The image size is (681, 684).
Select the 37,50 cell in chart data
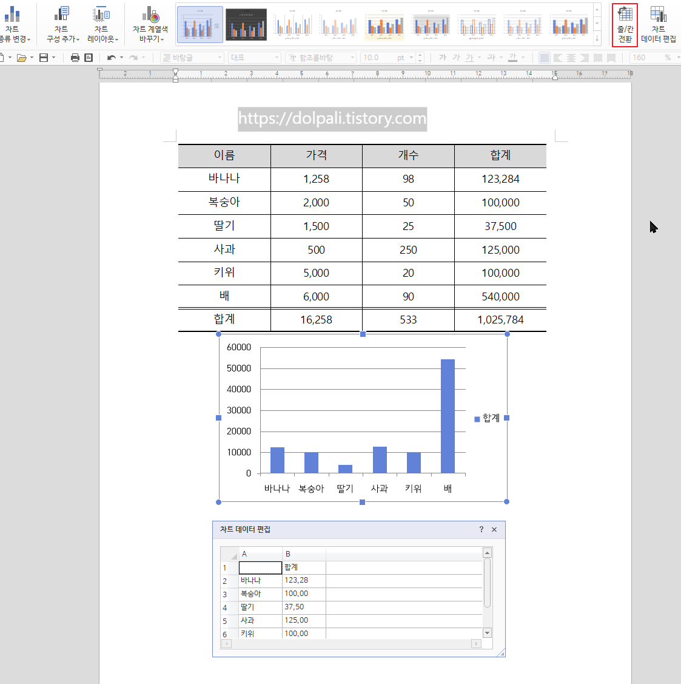click(x=304, y=607)
